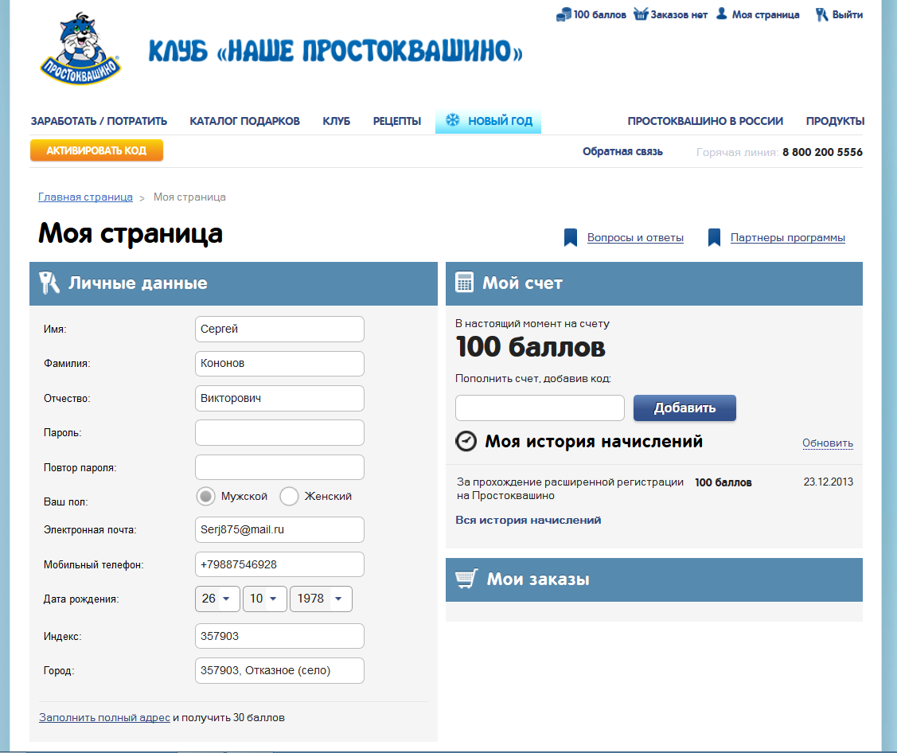Select the Мужской gender radio button

206,496
